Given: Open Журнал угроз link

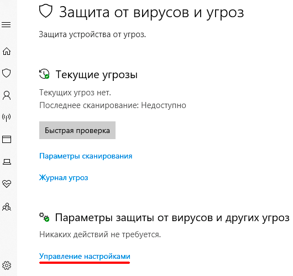Looking at the screenshot, I should click(64, 178).
